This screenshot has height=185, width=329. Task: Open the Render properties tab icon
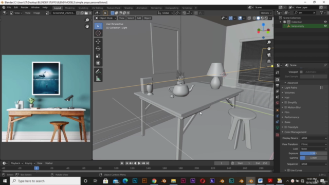pyautogui.click(x=278, y=80)
